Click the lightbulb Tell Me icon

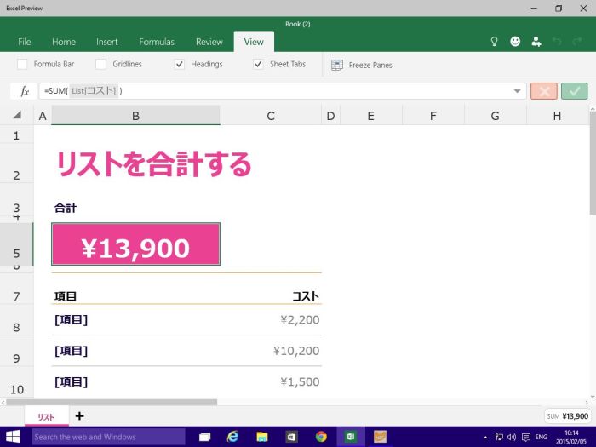[494, 42]
